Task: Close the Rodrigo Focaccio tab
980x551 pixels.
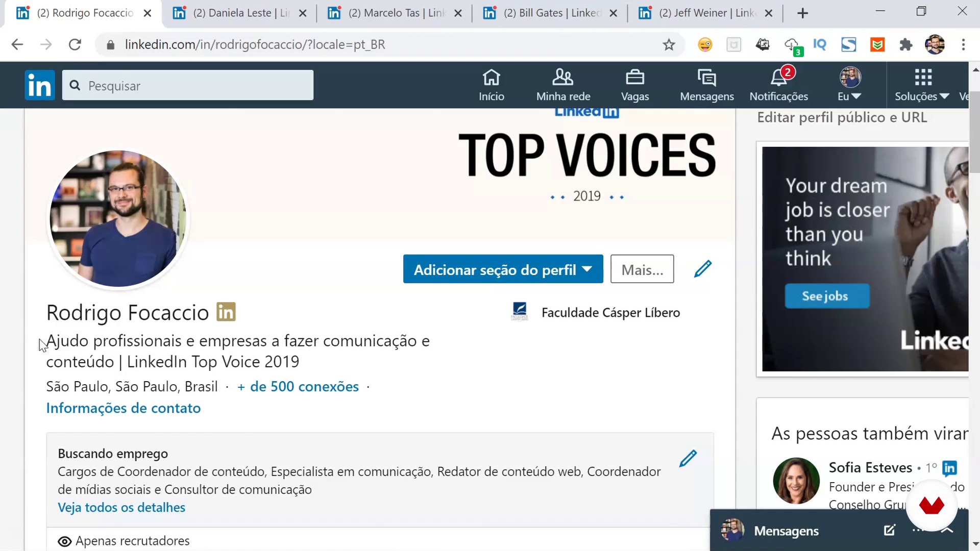Action: click(x=148, y=13)
